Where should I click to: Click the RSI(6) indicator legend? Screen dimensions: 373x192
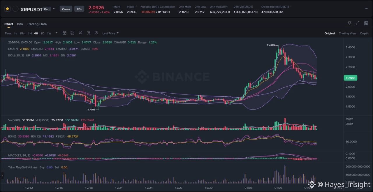coord(12,136)
